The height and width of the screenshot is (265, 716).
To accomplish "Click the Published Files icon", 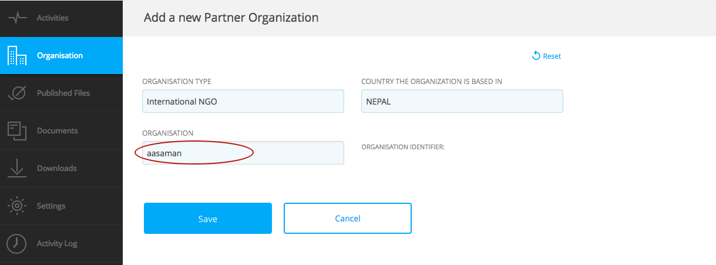I will (x=17, y=93).
